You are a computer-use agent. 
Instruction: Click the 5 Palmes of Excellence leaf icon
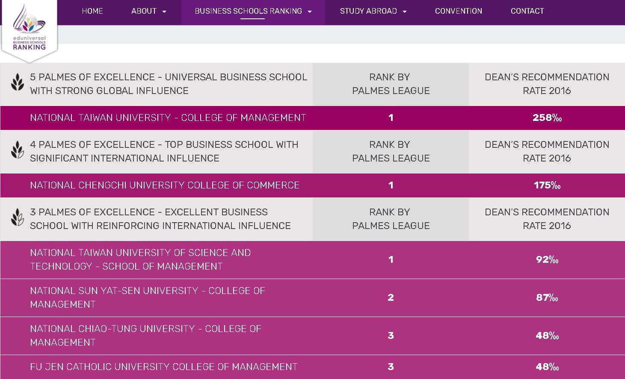point(17,82)
